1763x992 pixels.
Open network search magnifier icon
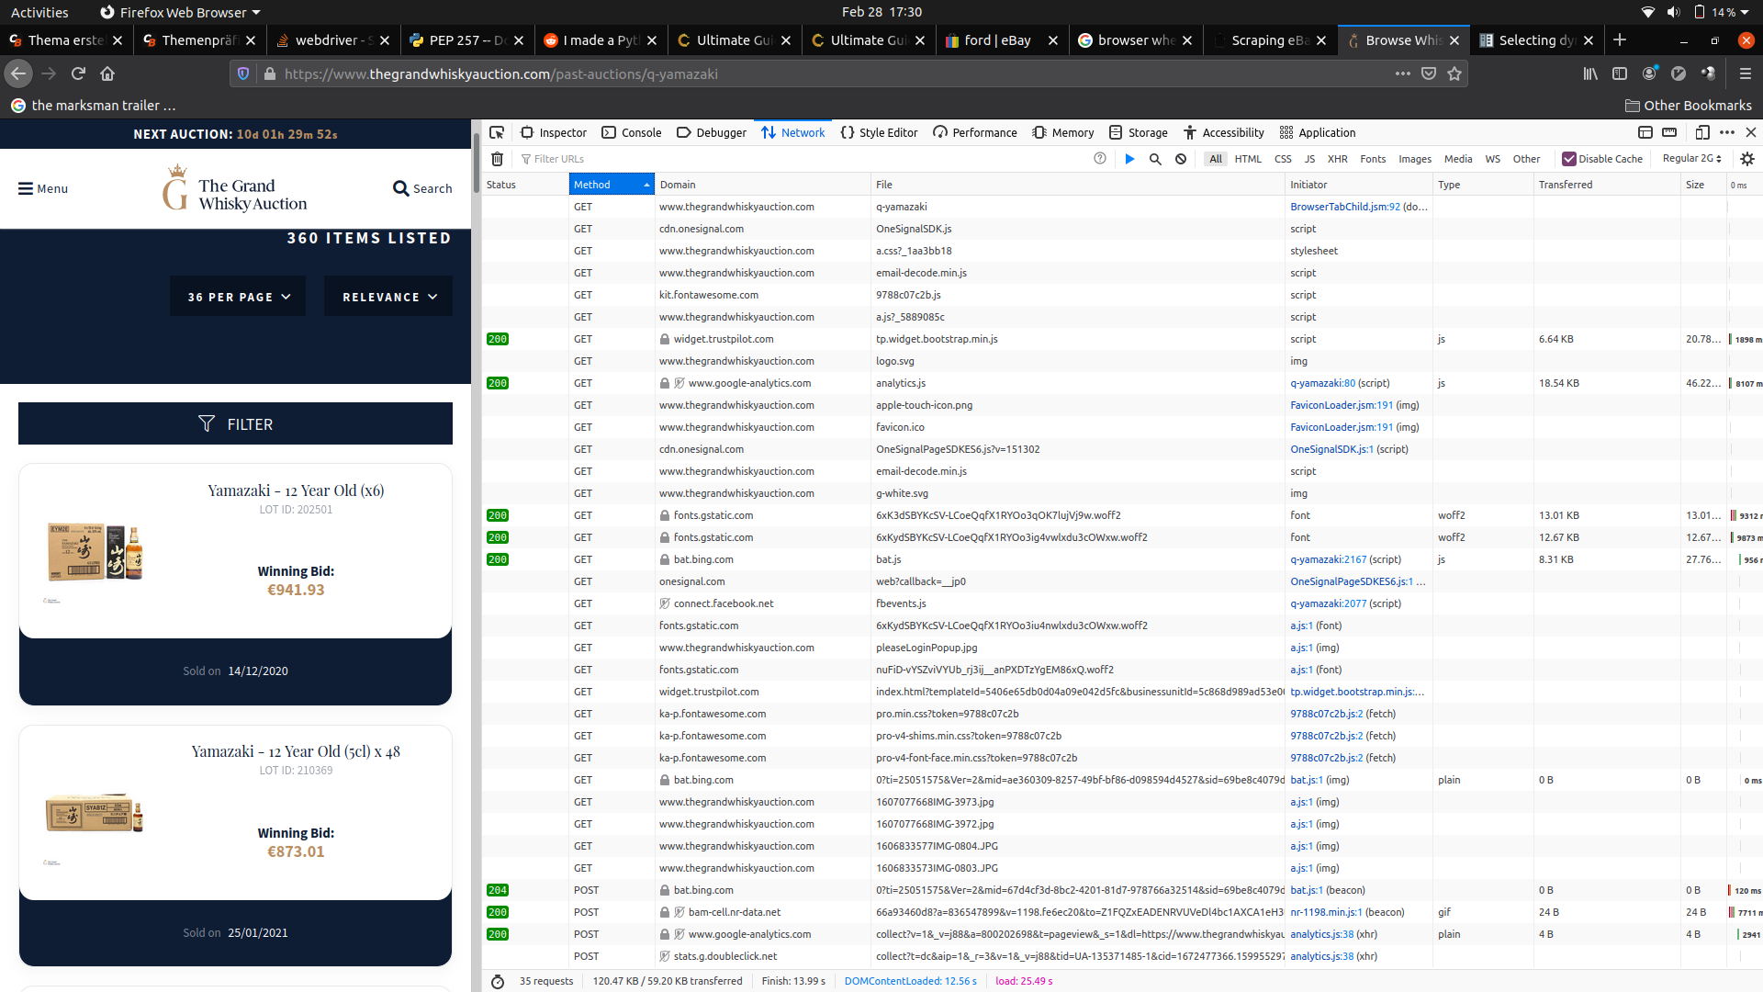(x=1155, y=159)
